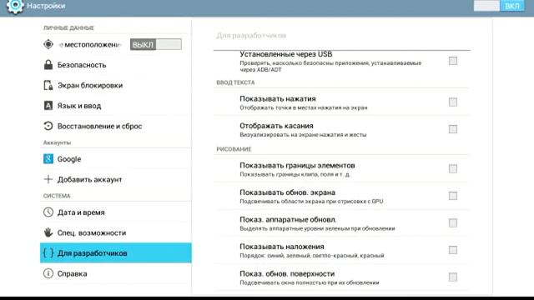Image resolution: width=534 pixels, height=300 pixels.
Task: Open Дата и время settings
Action: coord(116,212)
